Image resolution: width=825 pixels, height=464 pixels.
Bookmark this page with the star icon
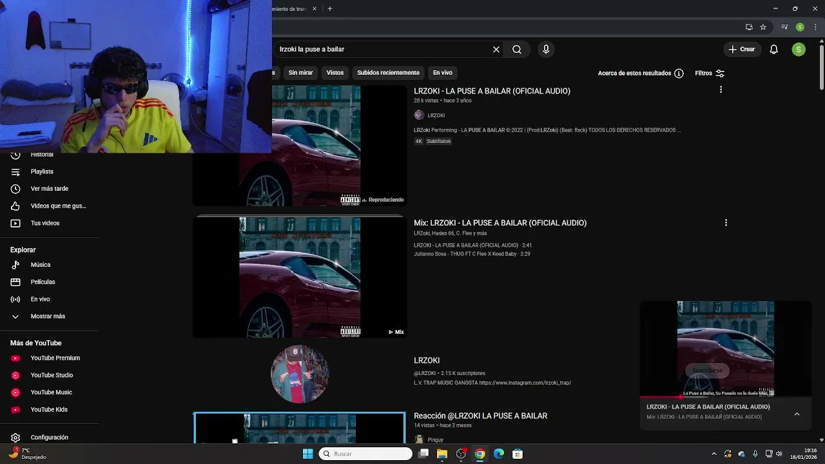pyautogui.click(x=763, y=27)
